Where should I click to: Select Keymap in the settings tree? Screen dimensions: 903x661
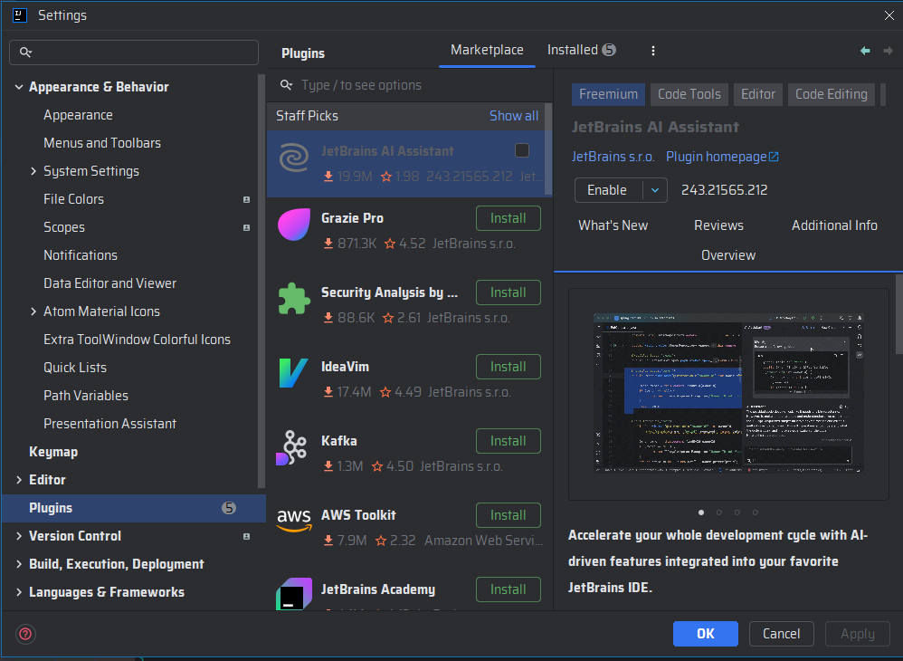pyautogui.click(x=53, y=453)
